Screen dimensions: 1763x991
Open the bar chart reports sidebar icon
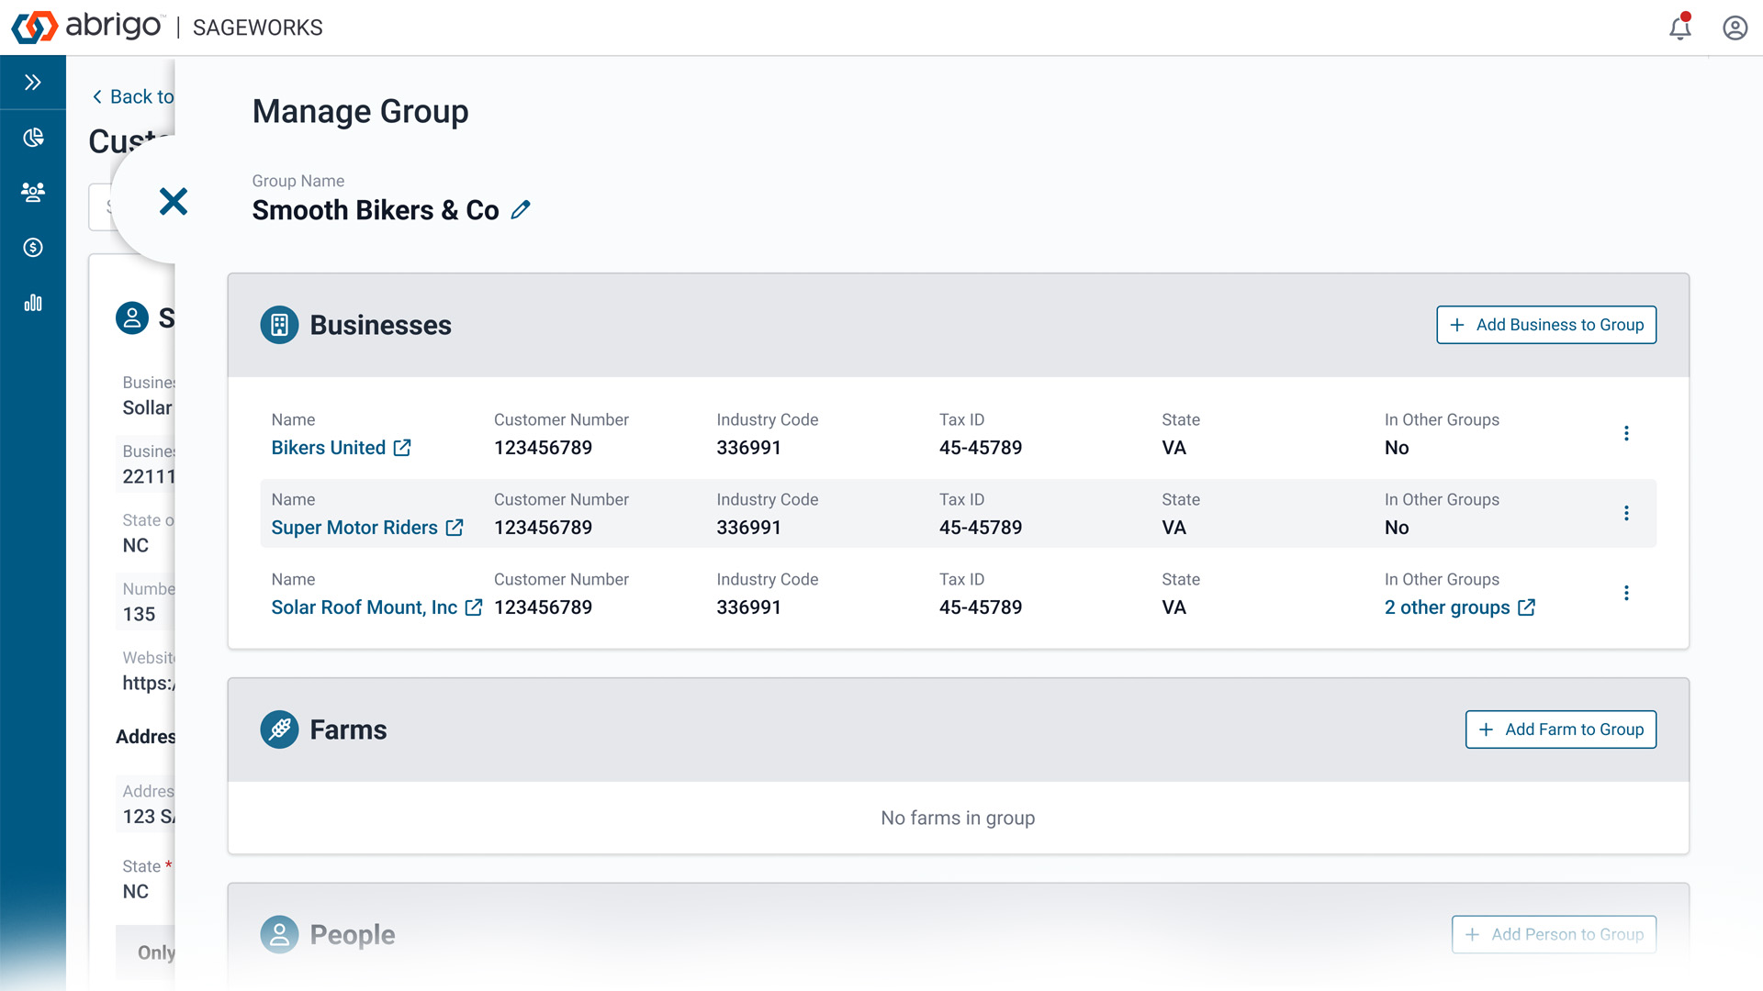coord(33,303)
